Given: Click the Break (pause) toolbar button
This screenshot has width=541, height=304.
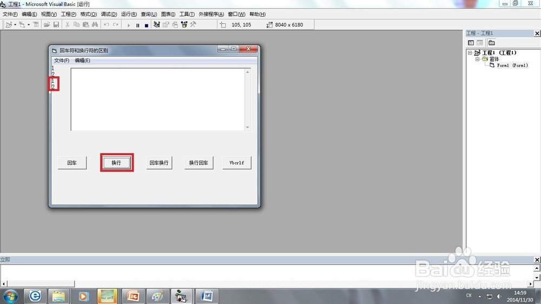Looking at the screenshot, I should [x=137, y=25].
